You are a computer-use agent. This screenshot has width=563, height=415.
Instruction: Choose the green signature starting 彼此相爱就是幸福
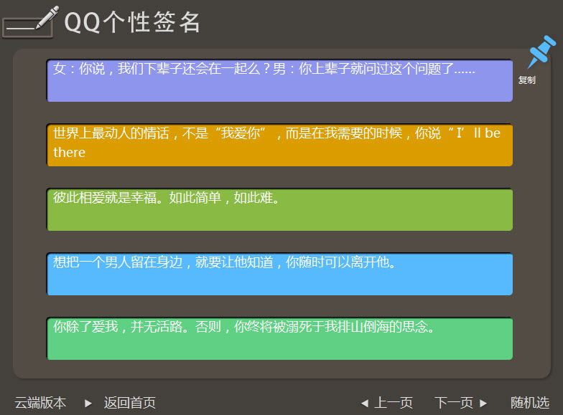pos(279,209)
